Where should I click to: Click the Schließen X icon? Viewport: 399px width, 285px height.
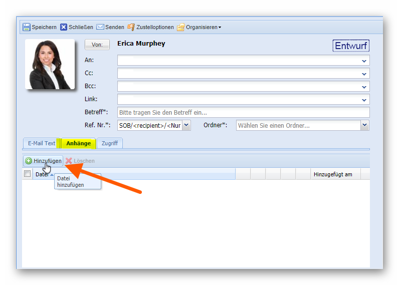(x=64, y=27)
